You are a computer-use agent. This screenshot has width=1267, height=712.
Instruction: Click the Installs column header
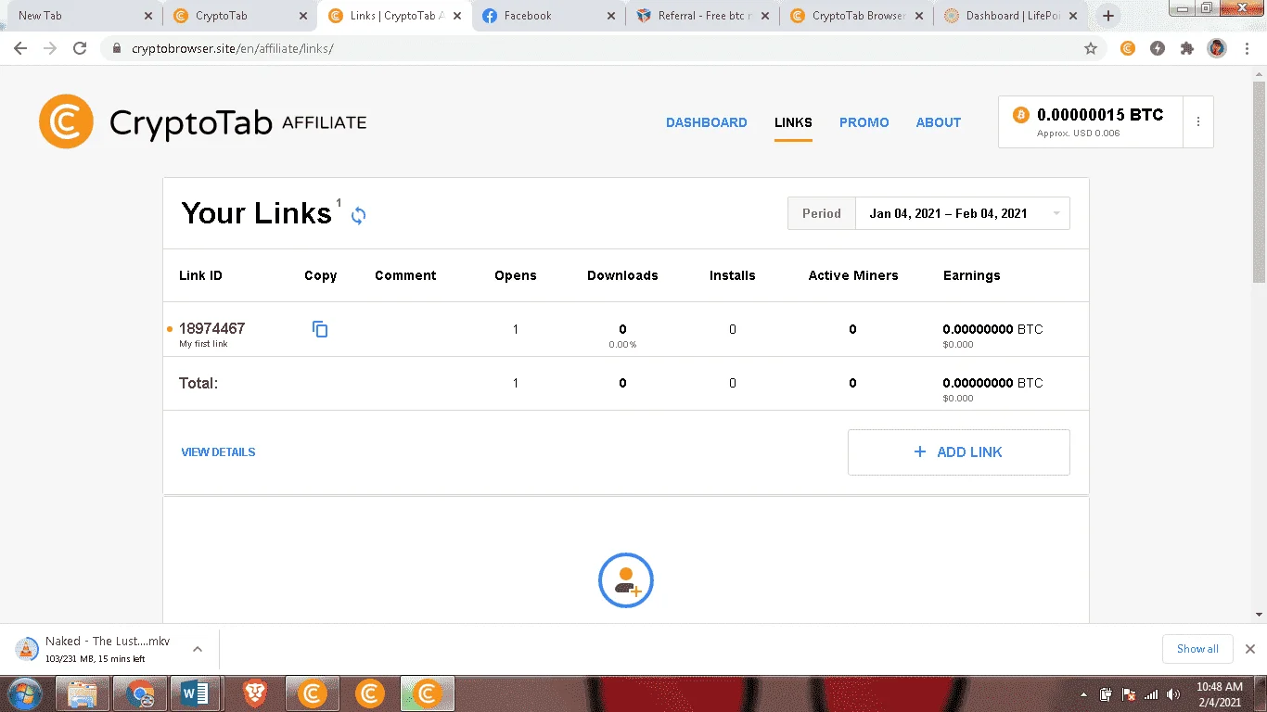732,275
